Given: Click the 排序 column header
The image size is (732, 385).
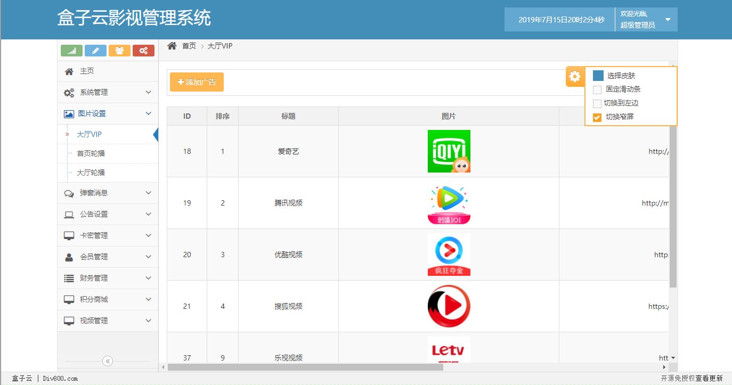Looking at the screenshot, I should pyautogui.click(x=223, y=116).
